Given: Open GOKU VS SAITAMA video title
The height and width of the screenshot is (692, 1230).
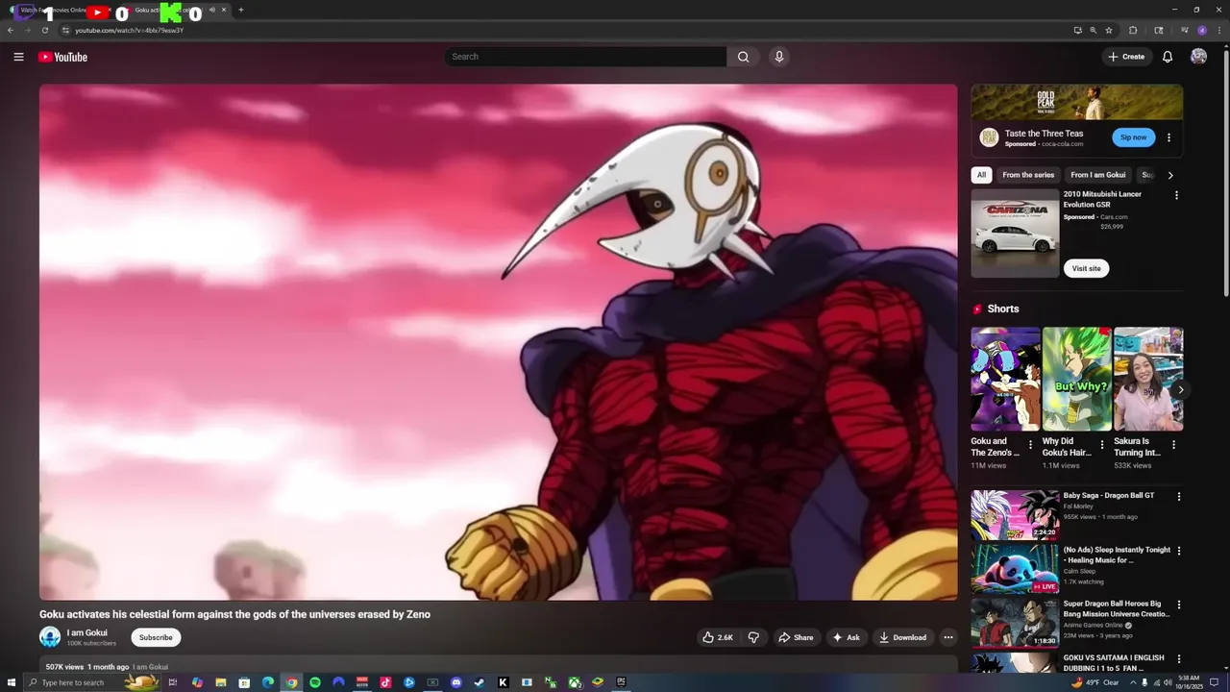Looking at the screenshot, I should coord(1114,662).
